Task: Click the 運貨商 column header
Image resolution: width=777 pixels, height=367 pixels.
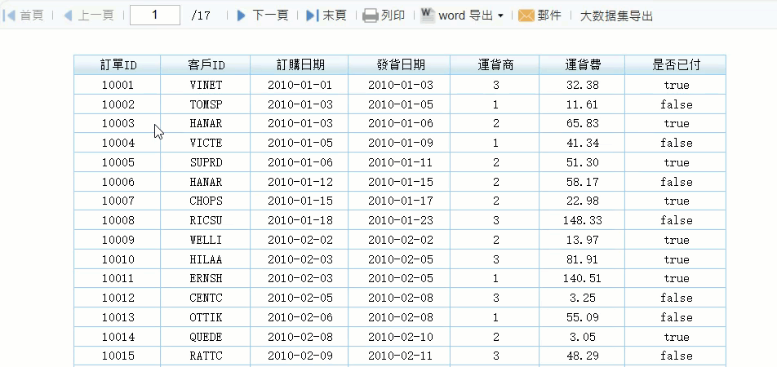Action: pos(495,65)
